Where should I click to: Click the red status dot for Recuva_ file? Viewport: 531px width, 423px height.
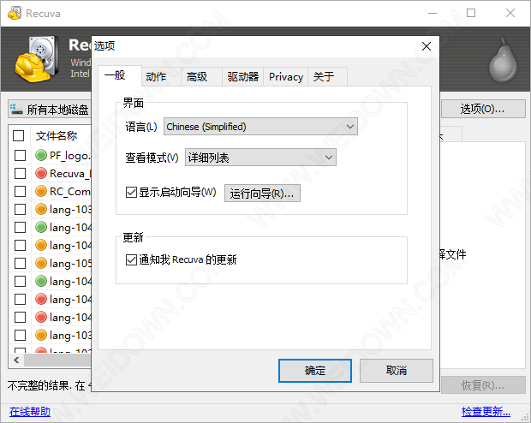tap(41, 173)
